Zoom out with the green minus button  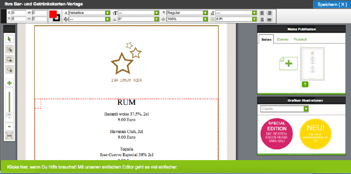pos(9,127)
